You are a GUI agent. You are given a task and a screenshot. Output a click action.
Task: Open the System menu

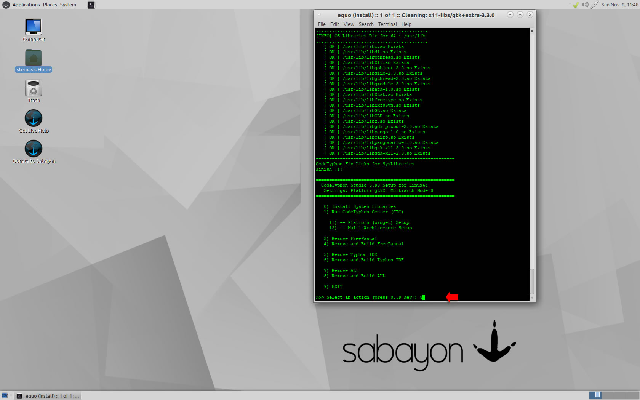[x=68, y=5]
